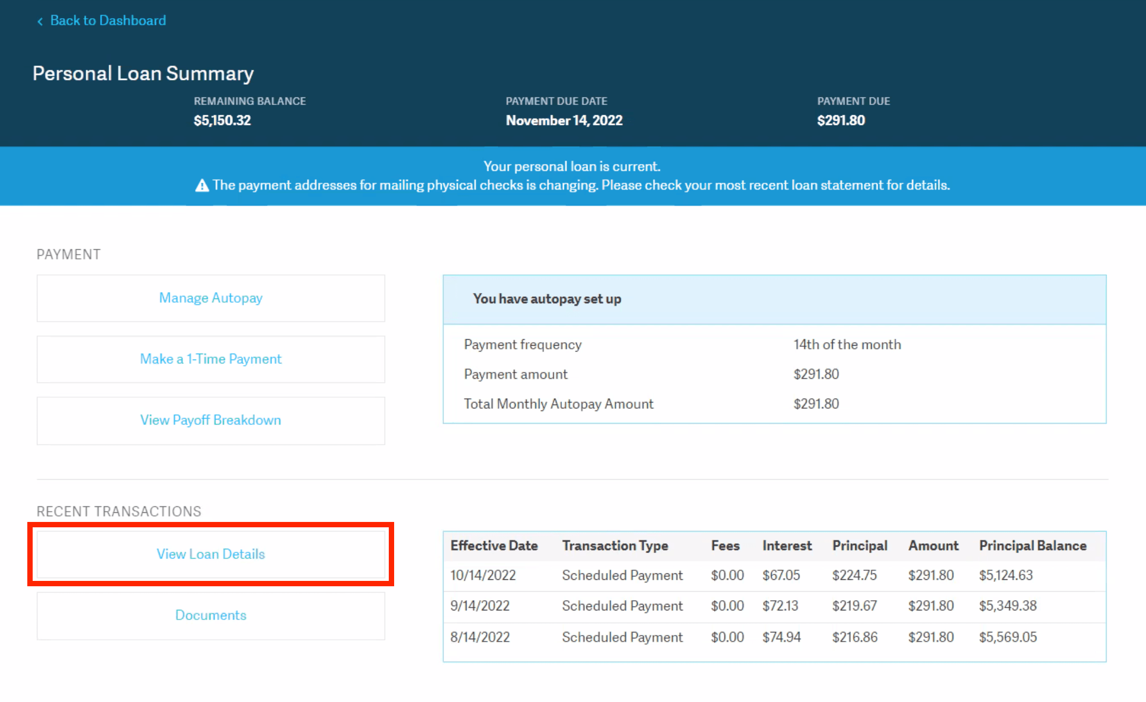This screenshot has width=1146, height=702.
Task: Click the 'You have autopay set up' header
Action: tap(547, 299)
